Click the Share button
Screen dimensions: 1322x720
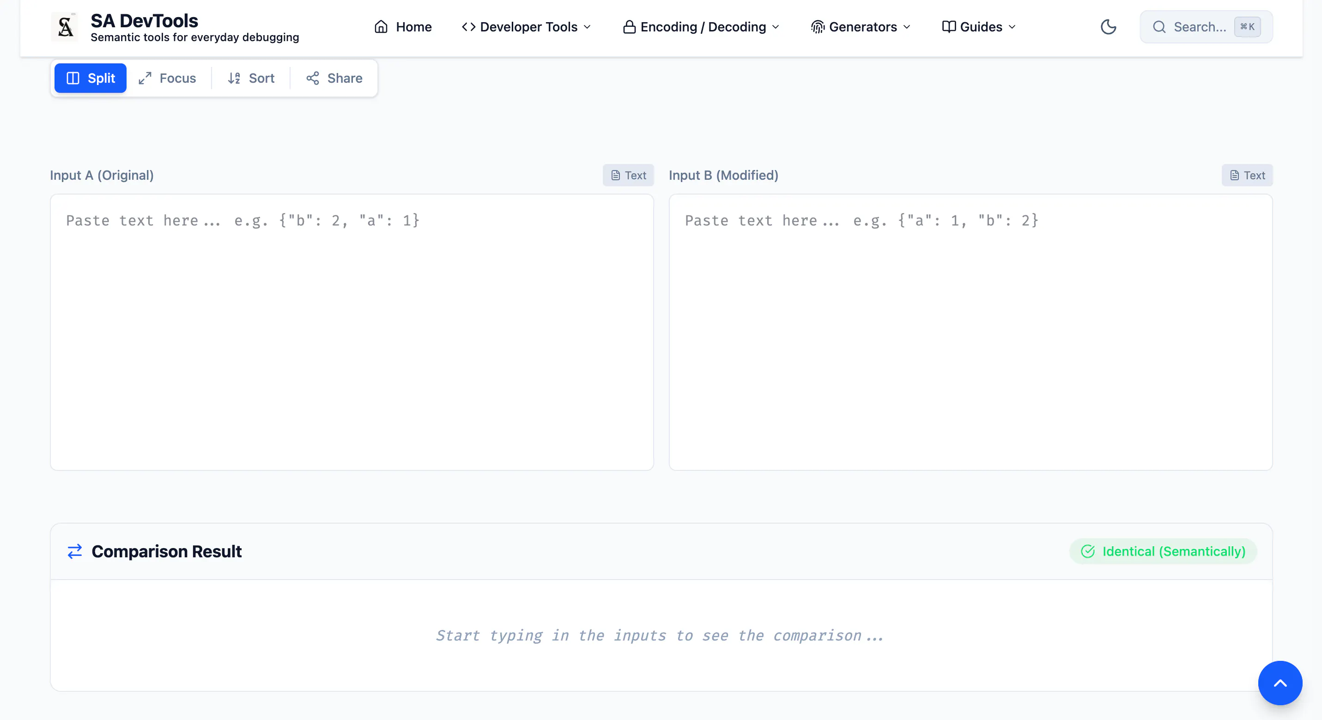[334, 78]
